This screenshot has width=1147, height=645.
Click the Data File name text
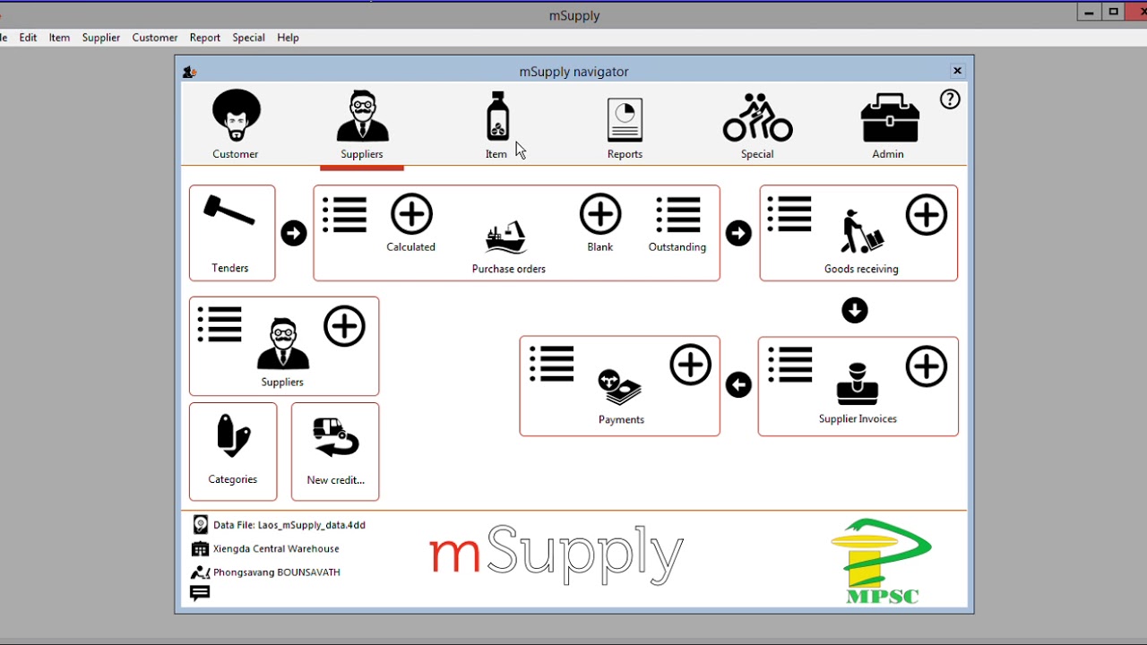289,525
